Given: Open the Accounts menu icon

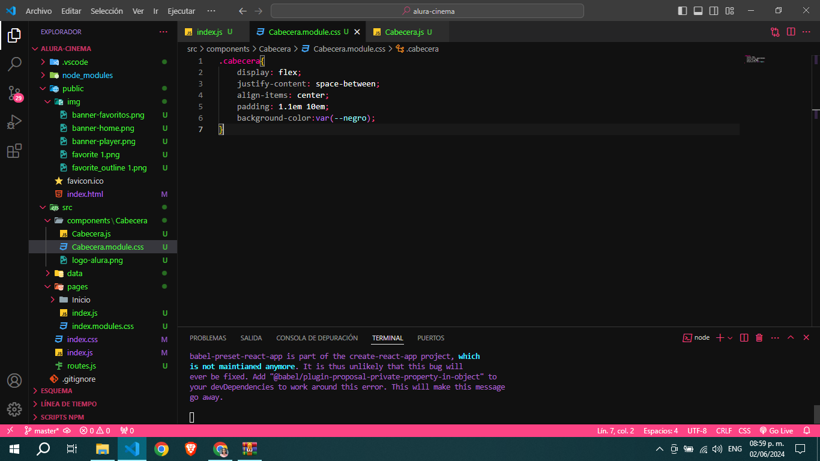Looking at the screenshot, I should click(x=14, y=381).
